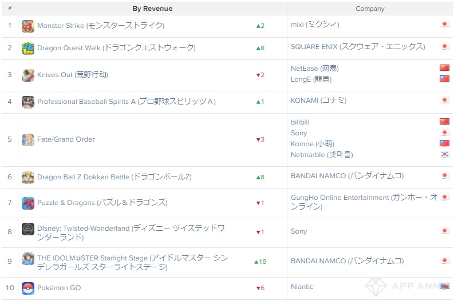Click Knives Out's down 2 indicator
The width and height of the screenshot is (454, 301).
coord(260,75)
